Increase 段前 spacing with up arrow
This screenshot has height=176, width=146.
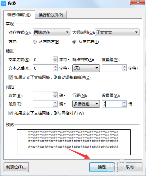tap(55, 94)
